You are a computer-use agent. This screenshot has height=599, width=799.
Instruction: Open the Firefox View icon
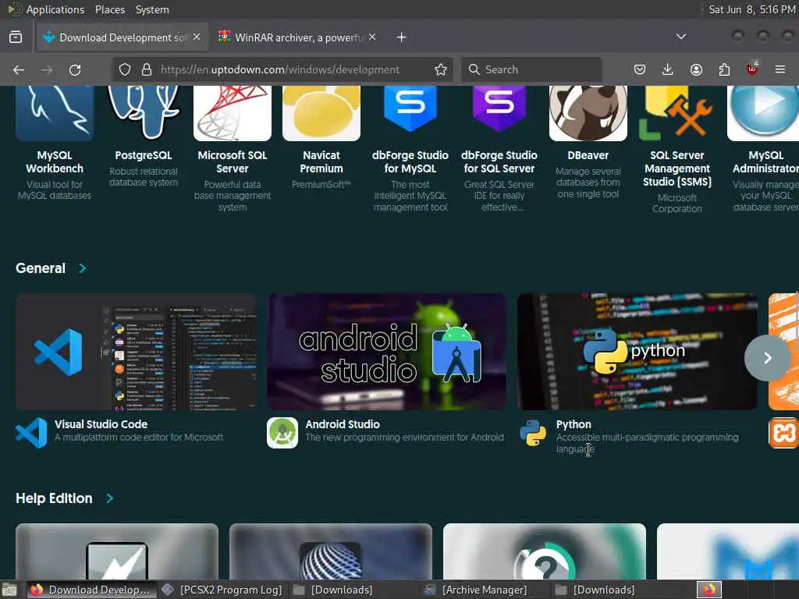[x=16, y=37]
